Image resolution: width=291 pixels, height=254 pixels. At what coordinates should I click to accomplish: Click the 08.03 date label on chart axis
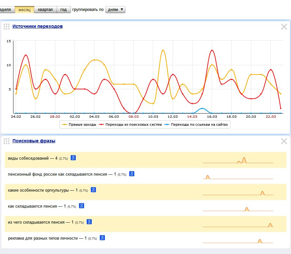coord(134,116)
